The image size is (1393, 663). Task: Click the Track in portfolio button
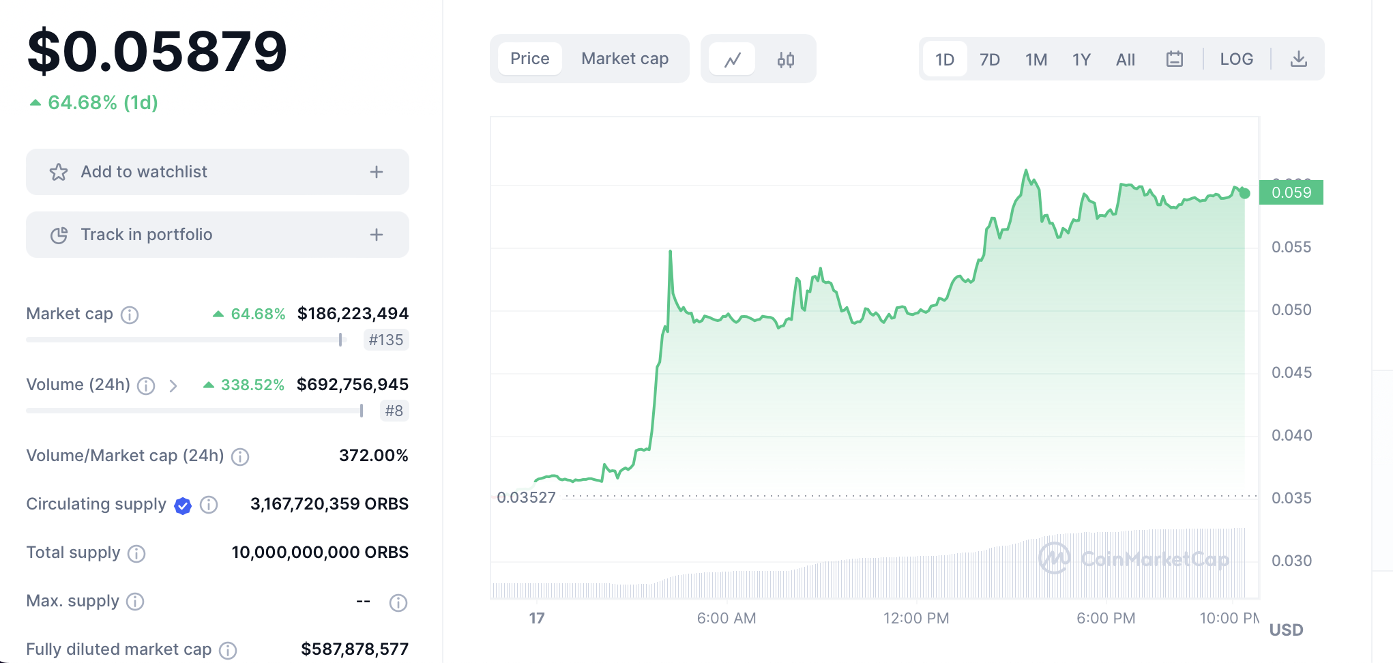pos(146,235)
